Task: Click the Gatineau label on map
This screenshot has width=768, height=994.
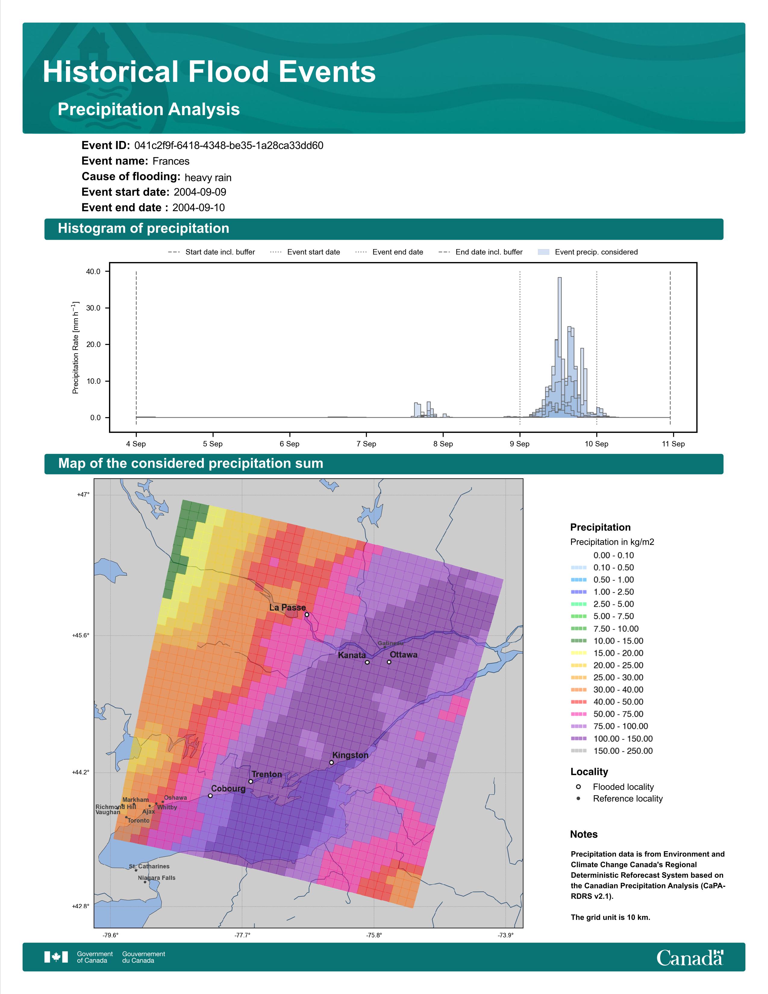Action: pyautogui.click(x=390, y=643)
